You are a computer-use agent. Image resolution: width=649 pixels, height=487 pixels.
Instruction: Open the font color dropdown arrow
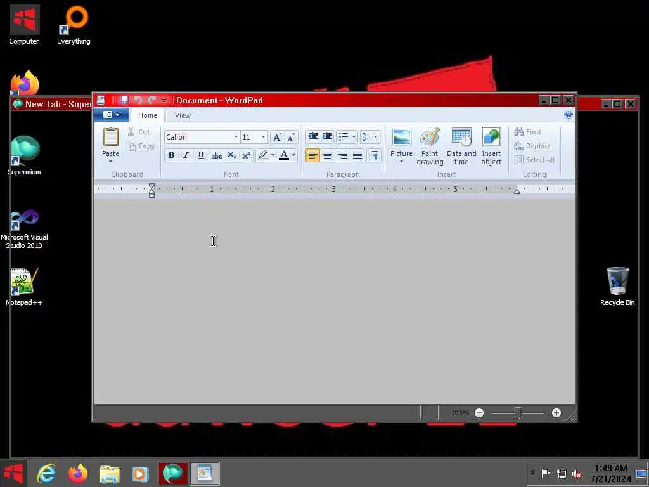coord(294,155)
